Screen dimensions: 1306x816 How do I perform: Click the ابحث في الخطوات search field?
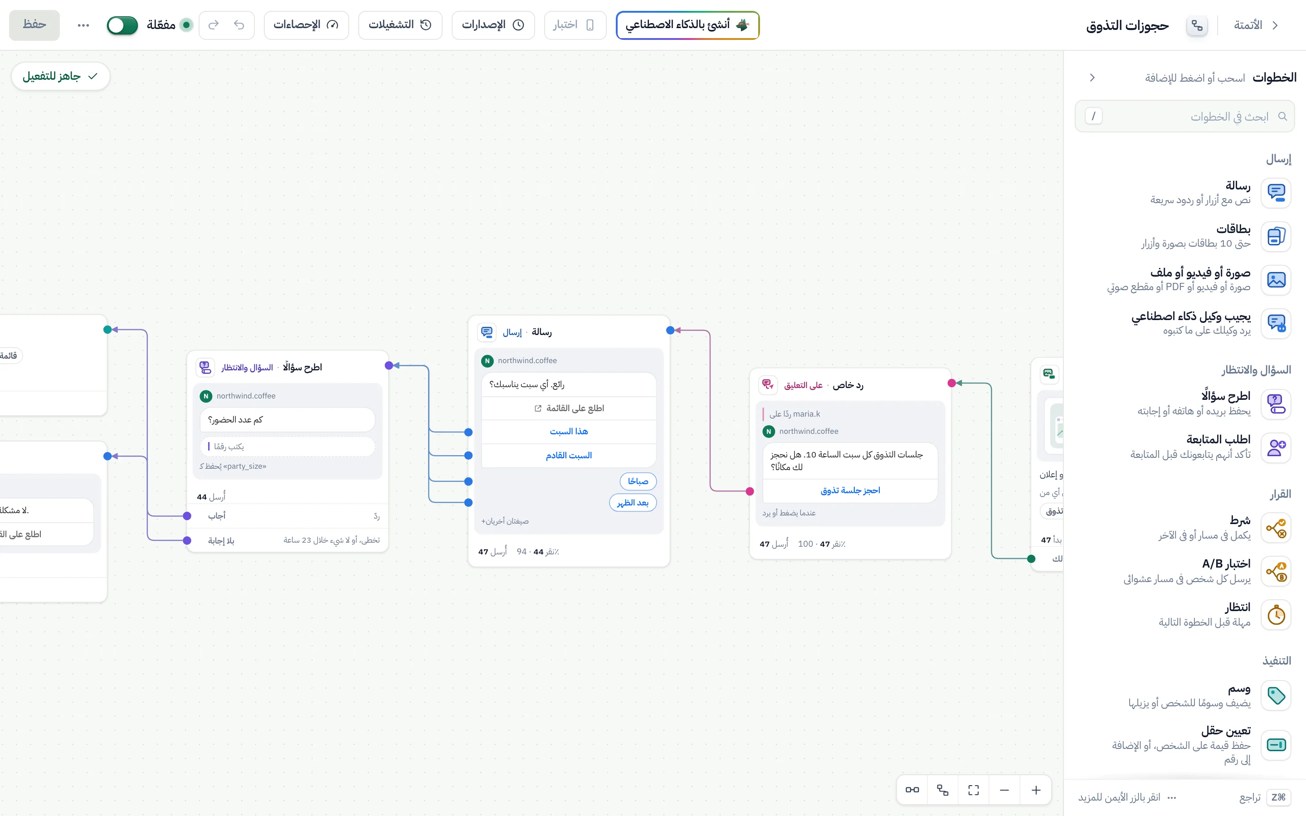[x=1184, y=116]
